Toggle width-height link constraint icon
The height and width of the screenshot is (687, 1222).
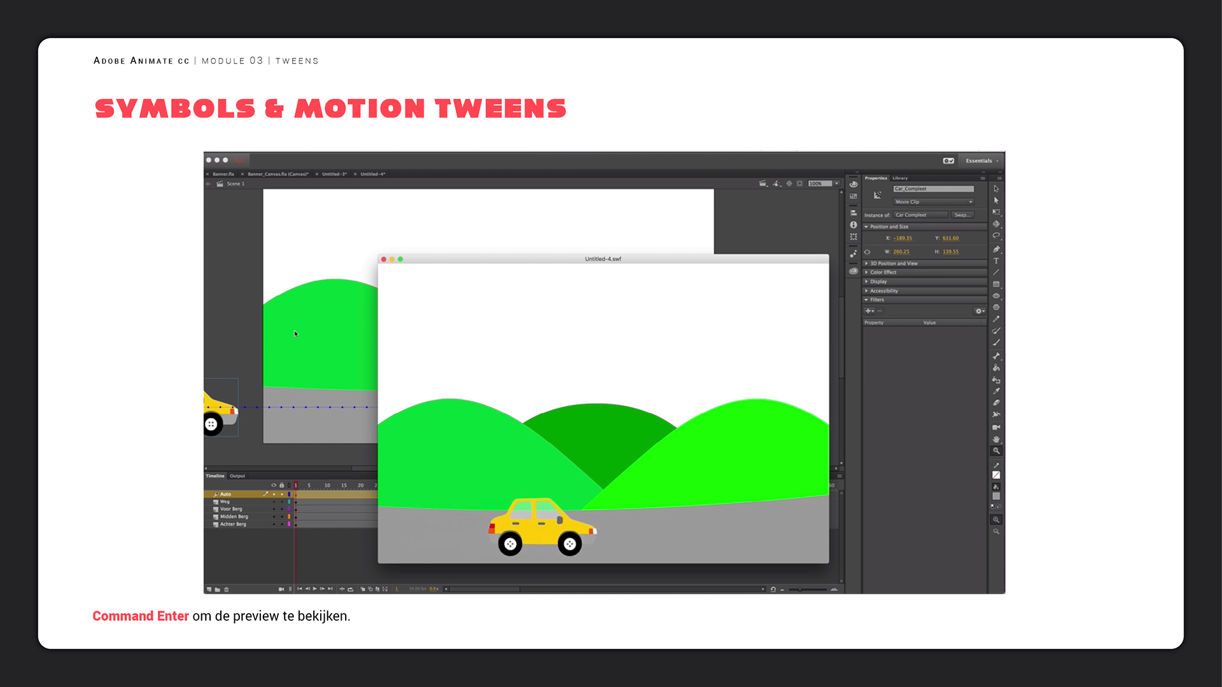[867, 252]
